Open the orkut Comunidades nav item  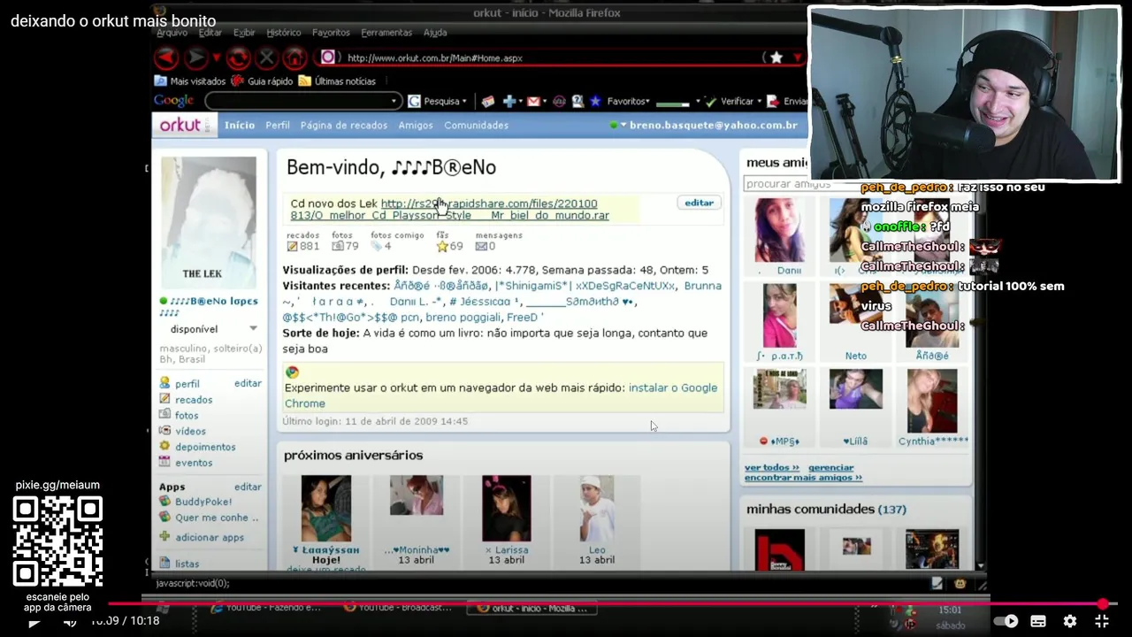(477, 125)
